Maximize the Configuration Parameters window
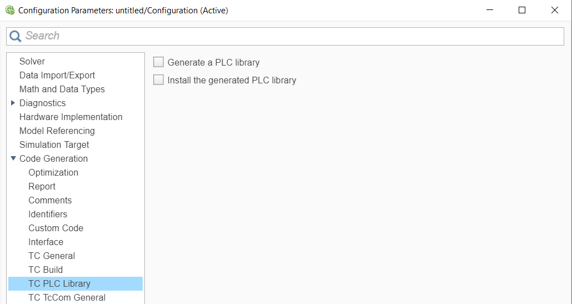The width and height of the screenshot is (572, 304). pos(522,10)
